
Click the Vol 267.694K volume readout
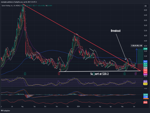pos(49,6)
